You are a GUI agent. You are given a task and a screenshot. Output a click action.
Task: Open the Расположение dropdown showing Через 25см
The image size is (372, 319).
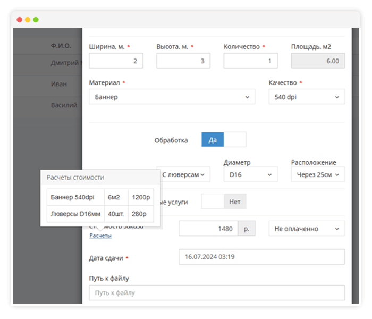tap(318, 175)
